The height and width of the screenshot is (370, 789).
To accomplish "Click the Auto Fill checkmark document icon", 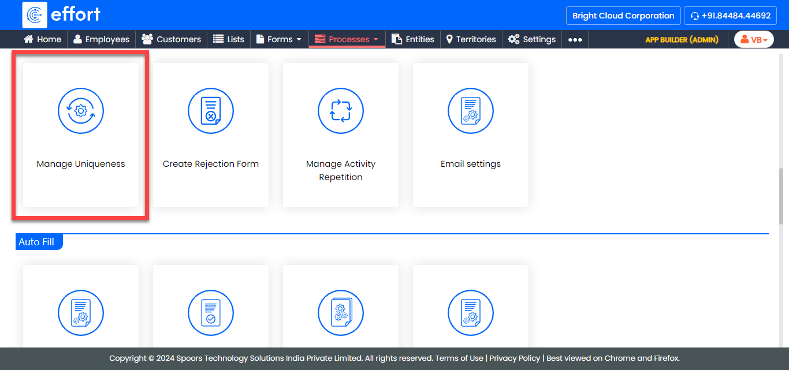I will tap(211, 313).
